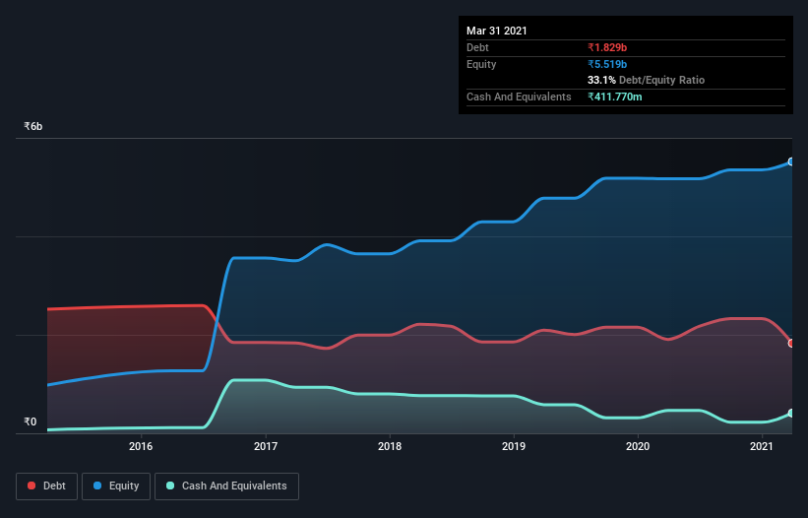Click the ₹0 y-axis label
The image size is (808, 518).
(31, 421)
